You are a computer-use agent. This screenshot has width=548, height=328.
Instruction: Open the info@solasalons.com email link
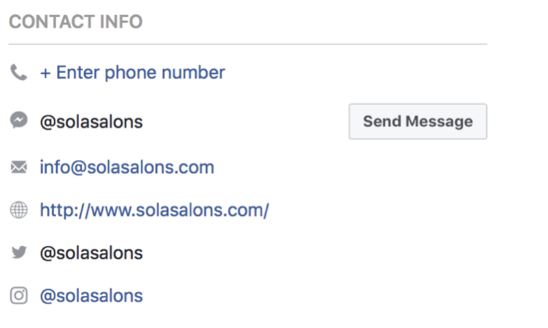coord(127,167)
